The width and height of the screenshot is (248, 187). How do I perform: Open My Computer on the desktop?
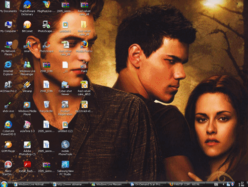pos(8,26)
